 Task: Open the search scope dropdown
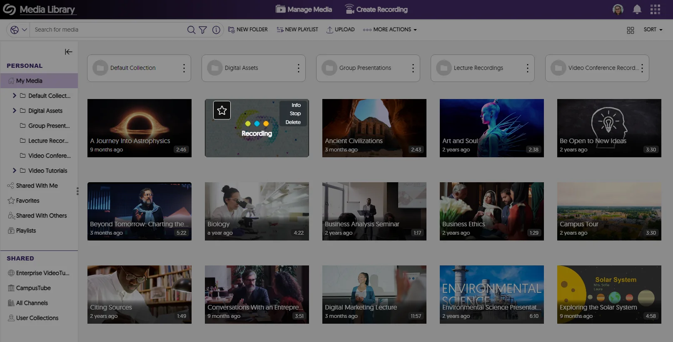(x=18, y=30)
